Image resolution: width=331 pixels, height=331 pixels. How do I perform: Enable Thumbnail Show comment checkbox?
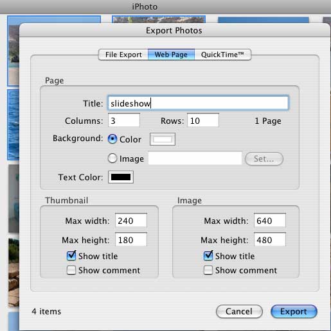click(71, 270)
